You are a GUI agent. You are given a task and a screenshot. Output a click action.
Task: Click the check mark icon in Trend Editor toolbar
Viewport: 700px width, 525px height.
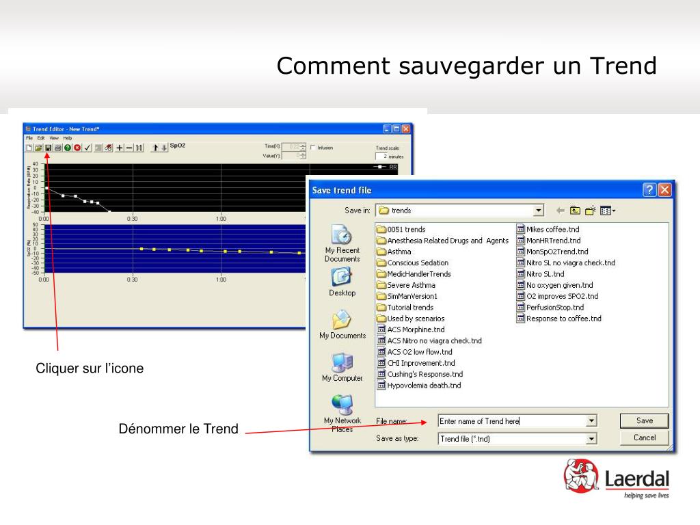tap(87, 148)
